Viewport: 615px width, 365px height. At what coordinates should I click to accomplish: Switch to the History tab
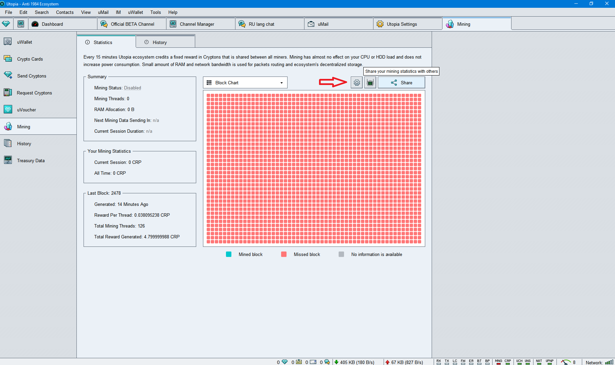click(159, 42)
